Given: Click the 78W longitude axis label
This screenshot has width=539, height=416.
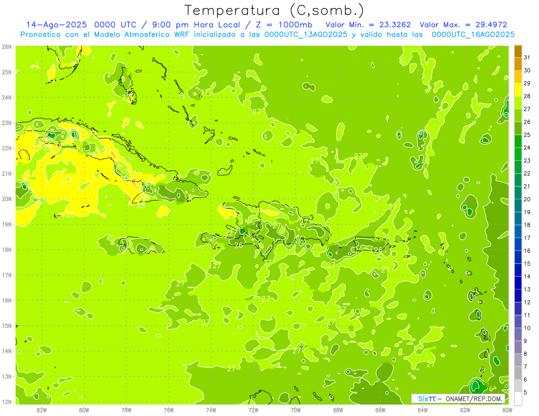Looking at the screenshot, I should 126,410.
